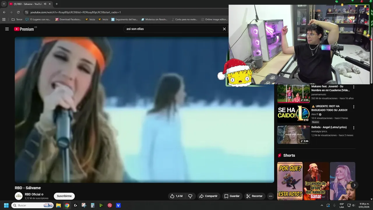Go back in browser history
This screenshot has width=373, height=210.
4,12
